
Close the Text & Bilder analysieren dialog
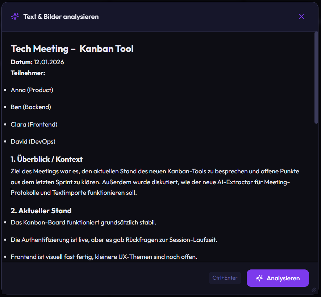[301, 17]
